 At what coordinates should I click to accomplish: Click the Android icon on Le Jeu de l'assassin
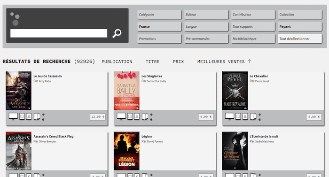[x=43, y=115]
